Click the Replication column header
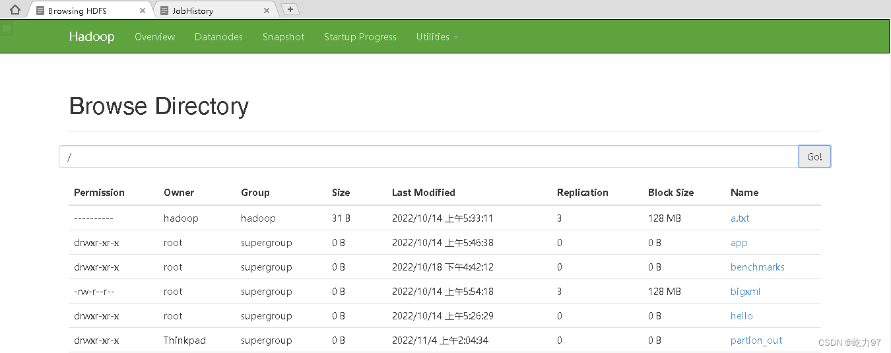Viewport: 891px width, 353px height. pos(583,193)
